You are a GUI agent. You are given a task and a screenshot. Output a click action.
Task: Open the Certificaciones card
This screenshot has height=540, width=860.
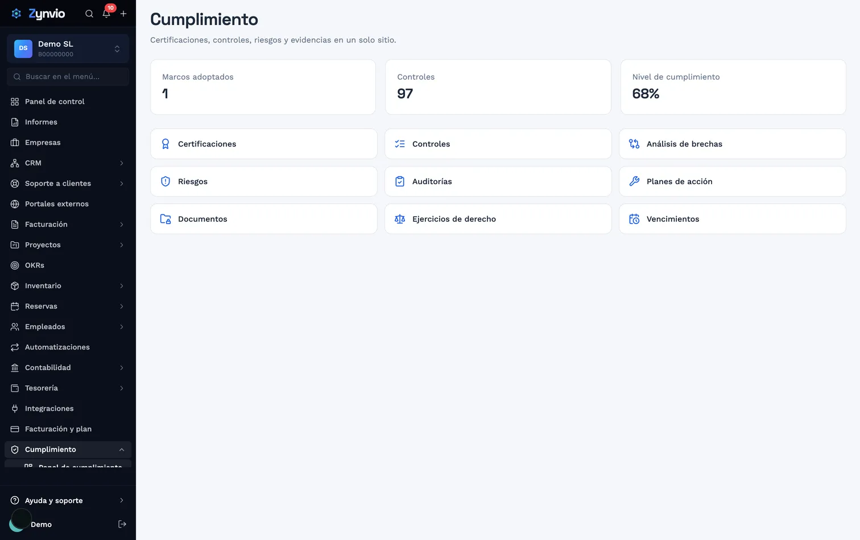tap(264, 144)
